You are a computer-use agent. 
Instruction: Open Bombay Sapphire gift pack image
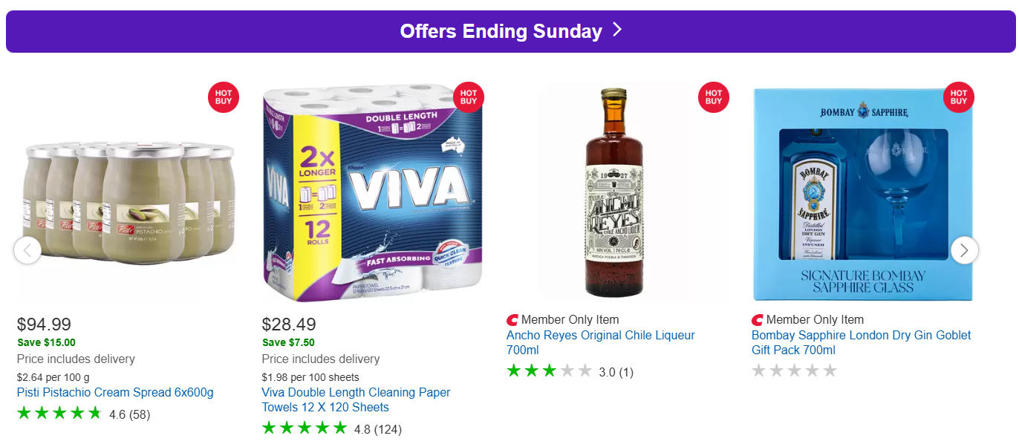point(862,193)
